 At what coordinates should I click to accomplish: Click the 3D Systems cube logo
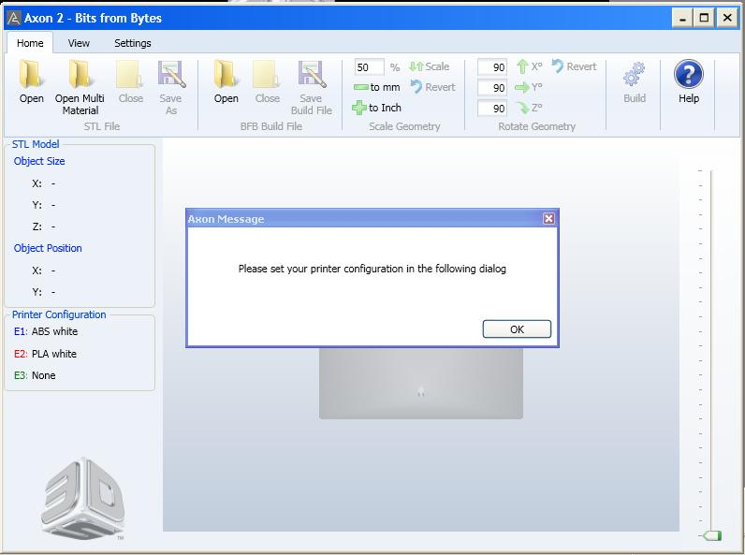tap(82, 499)
